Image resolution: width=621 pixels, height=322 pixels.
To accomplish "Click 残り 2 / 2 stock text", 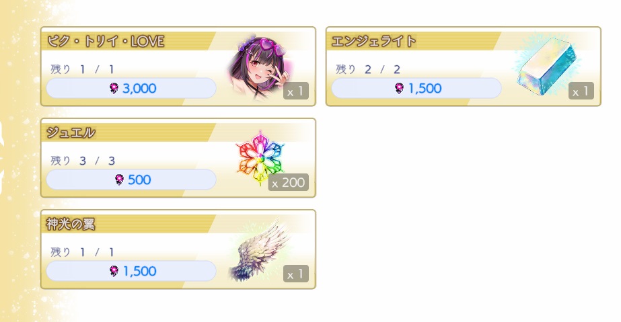I will tap(368, 69).
